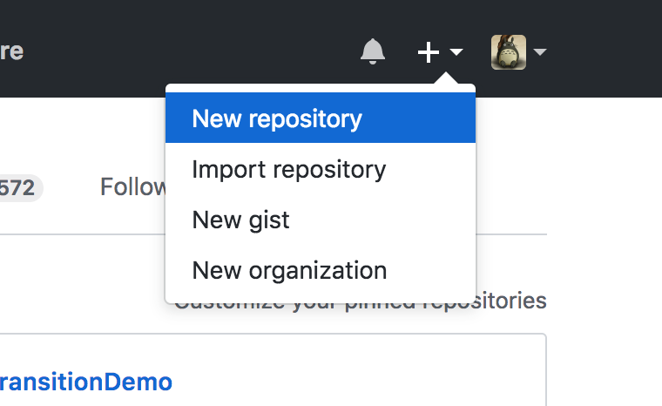Open the Customize your pinned repositories link
Image resolution: width=662 pixels, height=406 pixels.
pos(514,302)
